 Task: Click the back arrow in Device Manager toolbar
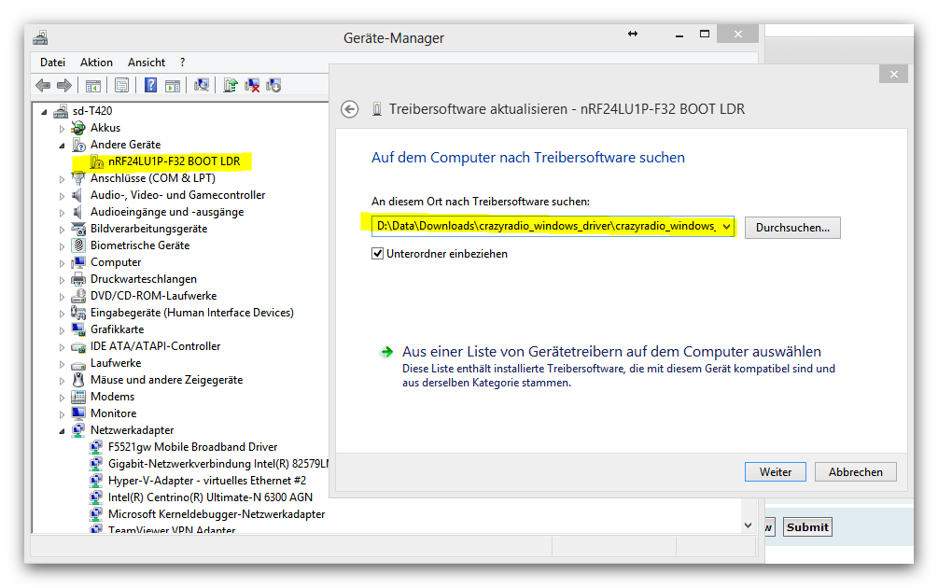tap(43, 86)
